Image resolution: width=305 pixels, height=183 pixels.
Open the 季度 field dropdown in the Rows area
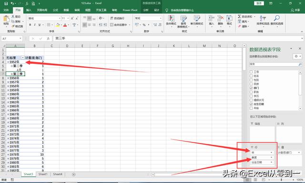(x=272, y=157)
